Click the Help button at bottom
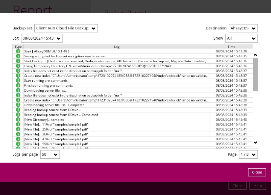Image resolution: width=271 pixels, height=195 pixels. 257,186
